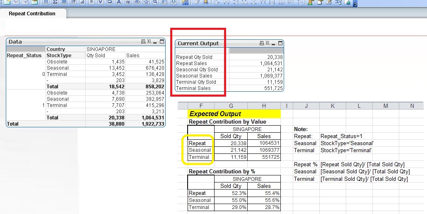
Task: Click the StockType='Terminal' note cell
Action: click(346, 150)
